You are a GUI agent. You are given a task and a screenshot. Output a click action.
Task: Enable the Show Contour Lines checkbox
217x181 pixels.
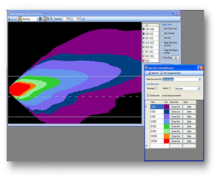pyautogui.click(x=162, y=28)
